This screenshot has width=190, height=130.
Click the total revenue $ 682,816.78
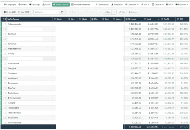point(135,127)
